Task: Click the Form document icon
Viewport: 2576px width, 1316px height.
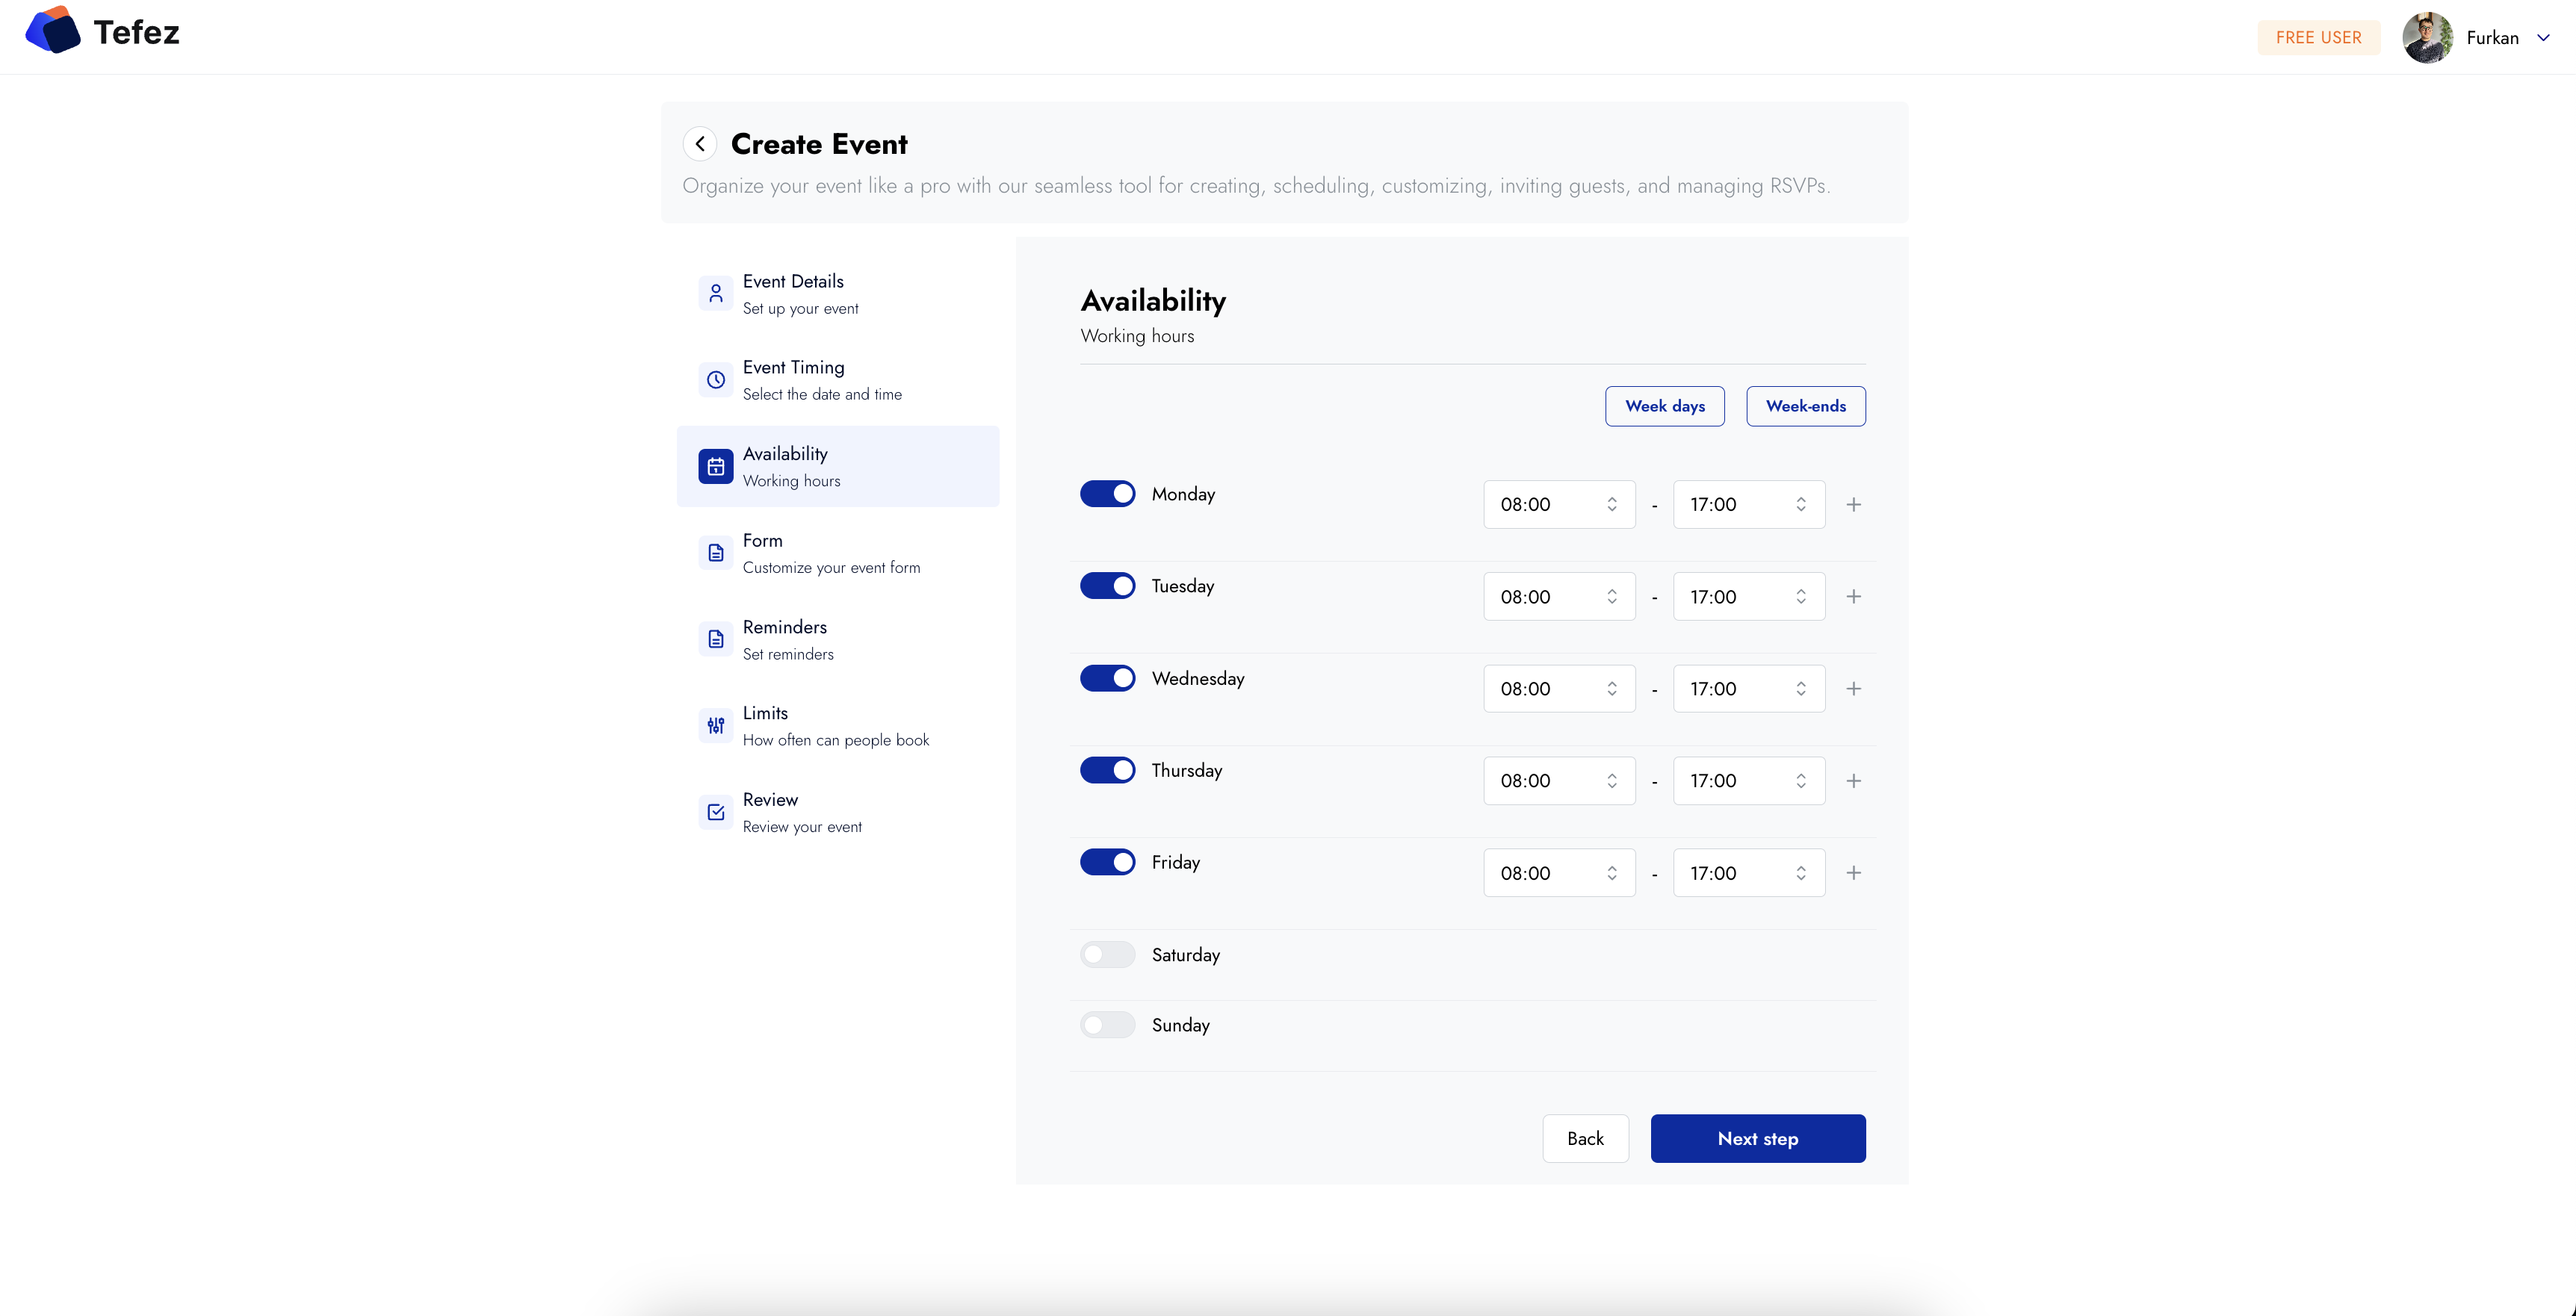Action: pos(716,553)
